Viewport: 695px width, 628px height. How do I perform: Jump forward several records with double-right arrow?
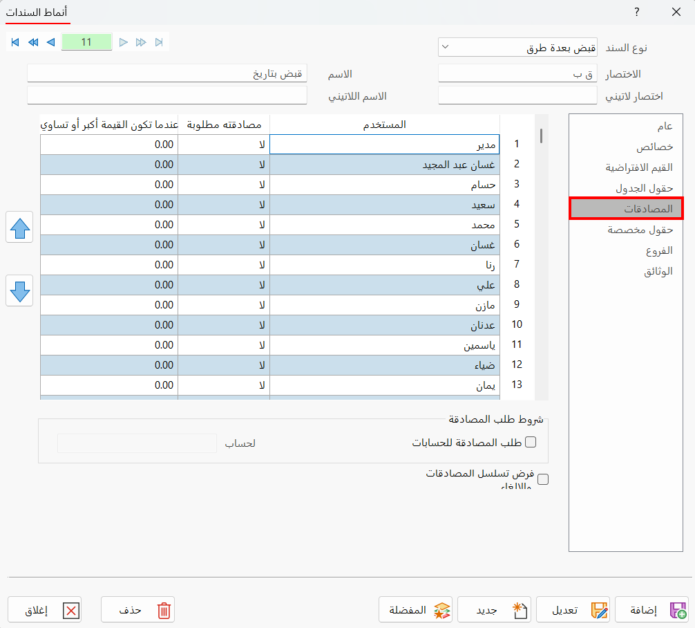coord(141,42)
